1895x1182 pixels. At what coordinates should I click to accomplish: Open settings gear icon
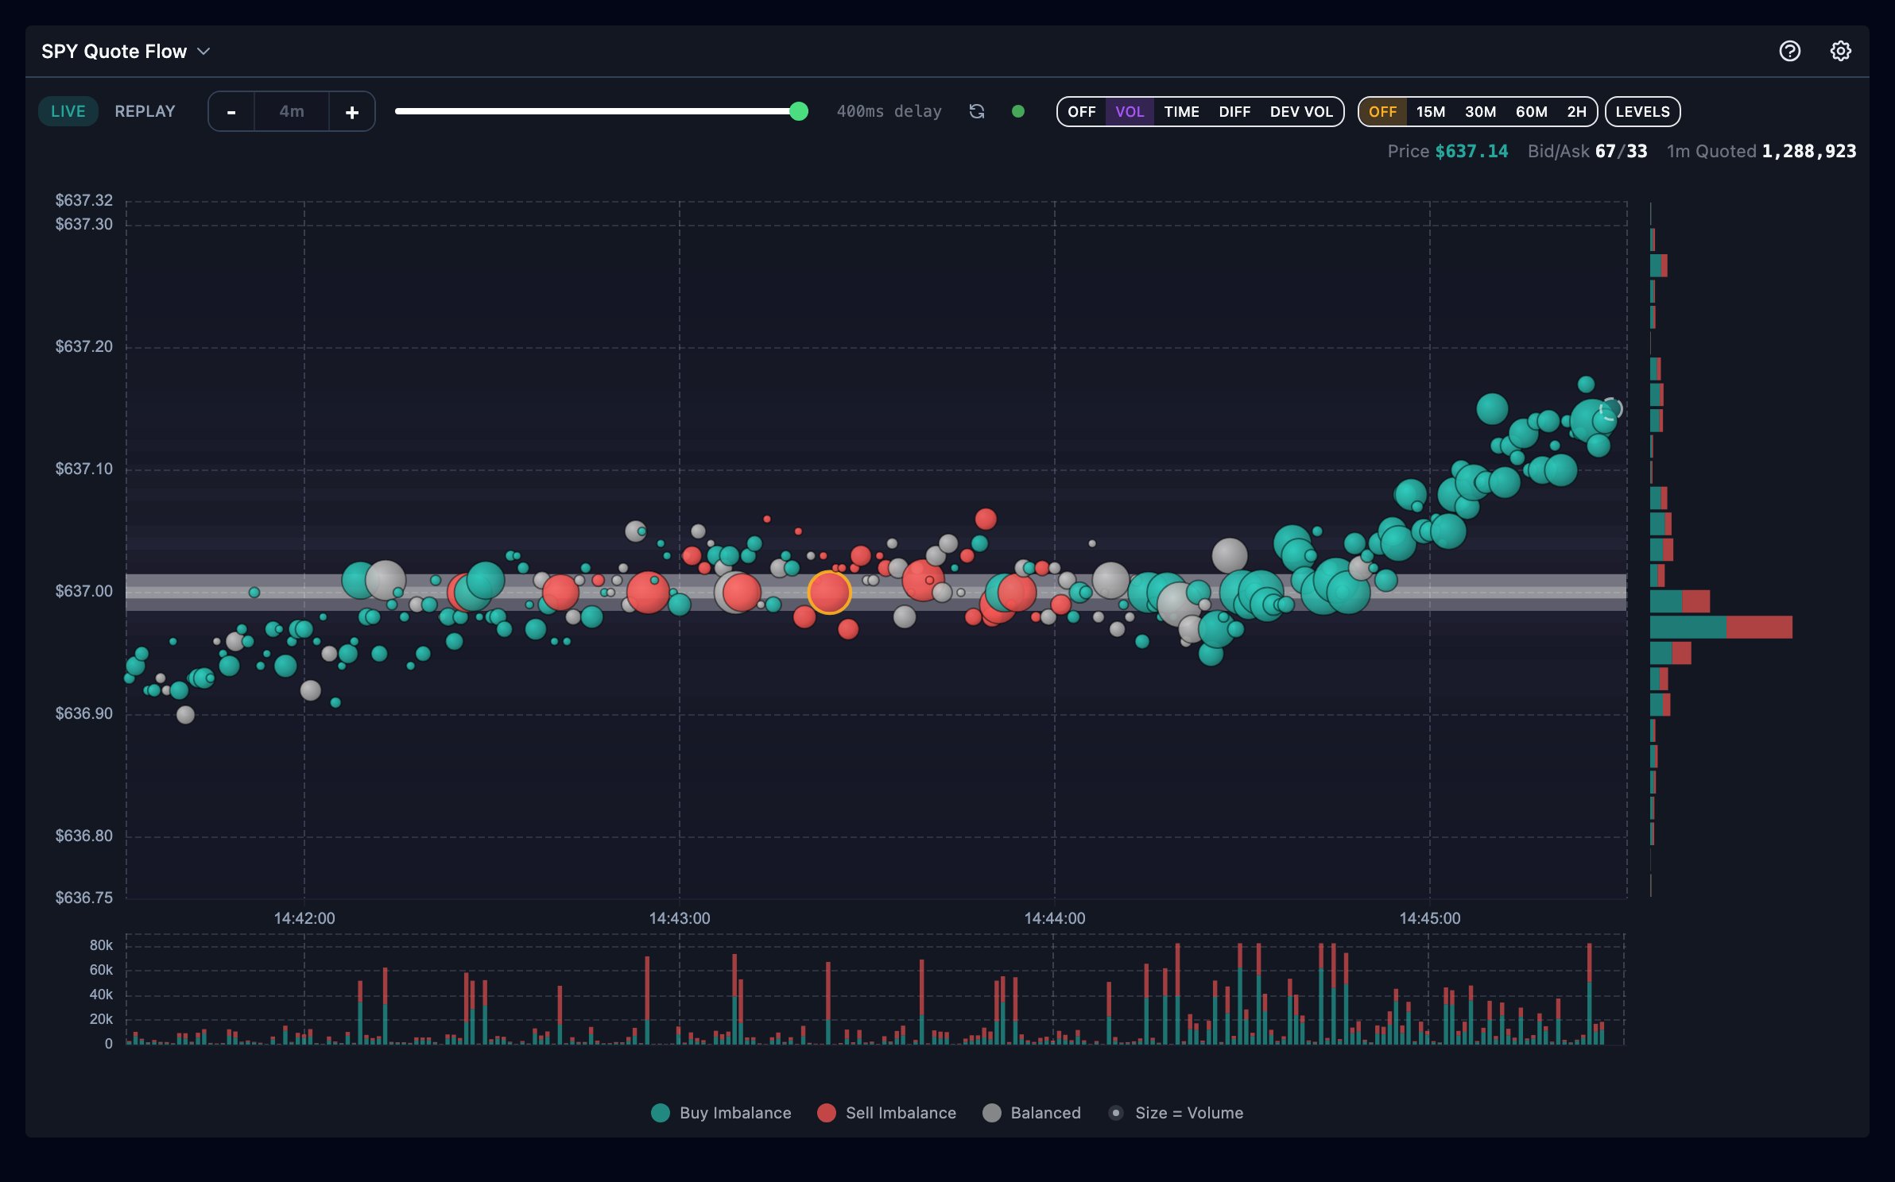(x=1840, y=51)
